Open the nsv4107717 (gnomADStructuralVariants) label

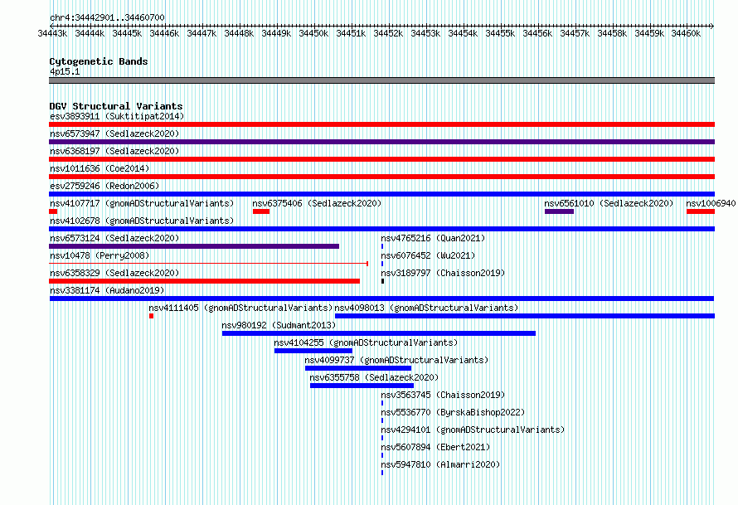[142, 203]
